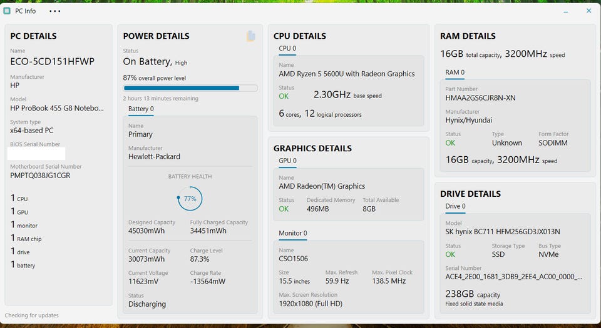This screenshot has width=601, height=328.
Task: Click RAM part number HMAA2GS6CJR8N-XN
Action: [480, 98]
